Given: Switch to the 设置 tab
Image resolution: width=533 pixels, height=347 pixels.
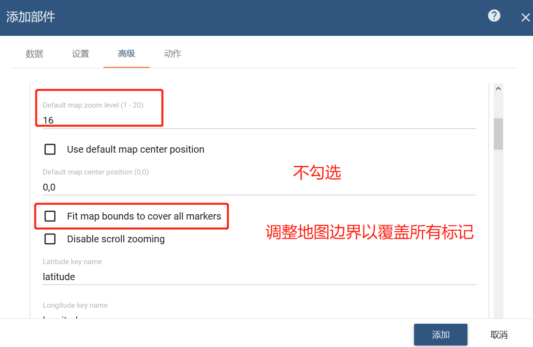Looking at the screenshot, I should [x=81, y=54].
